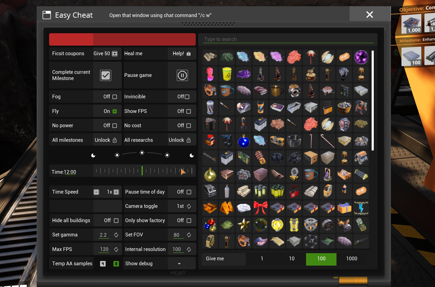Pick the gas mask item
Screen dimensions: 435x287
pos(345,225)
